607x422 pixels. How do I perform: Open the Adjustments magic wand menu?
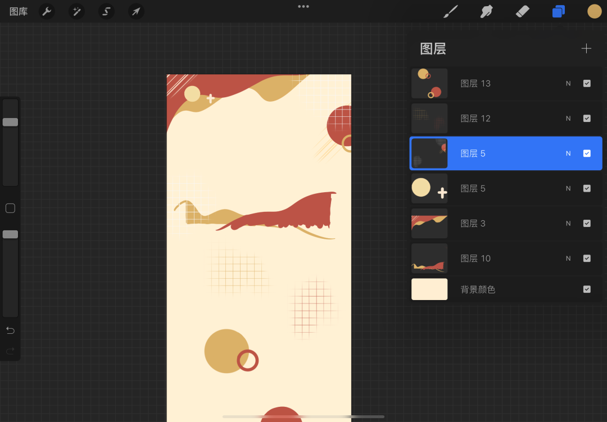(76, 11)
